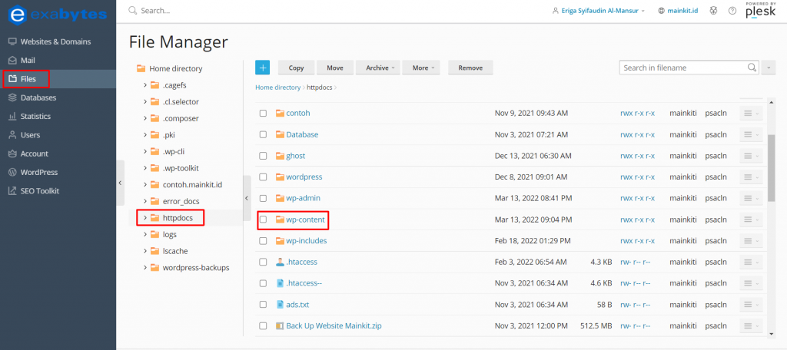Click the search magnifier icon in top bar
This screenshot has width=787, height=350.
point(132,11)
